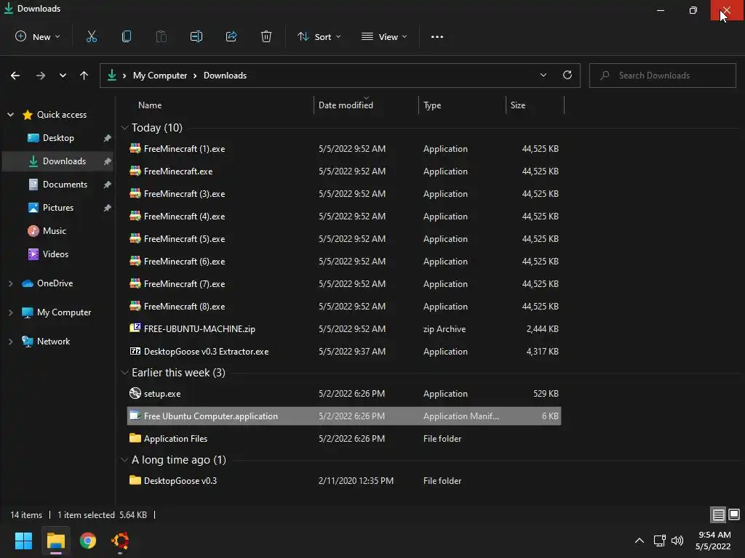745x558 pixels.
Task: Select Downloads in navigation pane
Action: click(x=58, y=161)
